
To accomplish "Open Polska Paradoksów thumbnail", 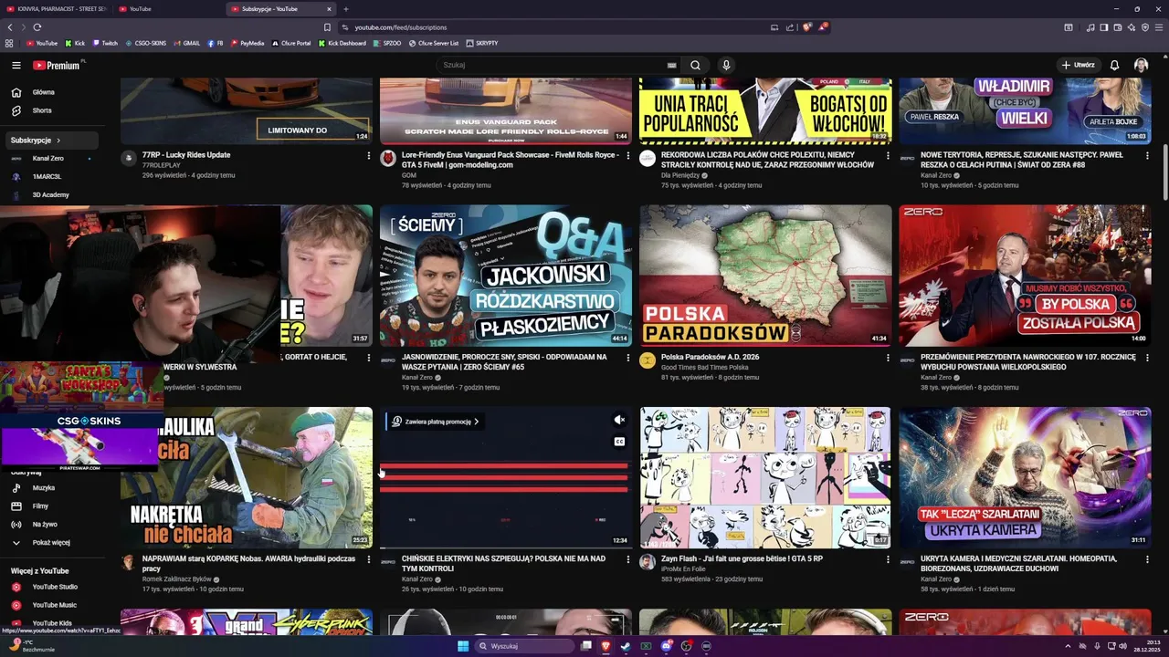I will 765,275.
